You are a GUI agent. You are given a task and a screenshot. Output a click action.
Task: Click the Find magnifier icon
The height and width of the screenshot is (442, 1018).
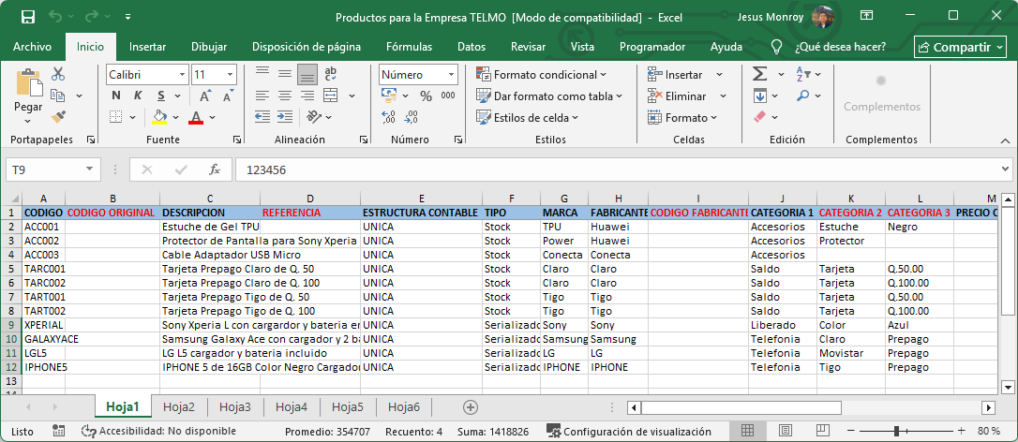[x=803, y=96]
